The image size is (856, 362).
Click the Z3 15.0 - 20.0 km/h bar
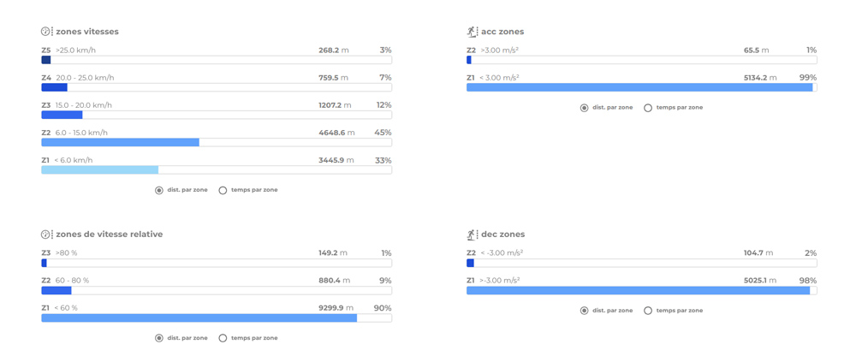pyautogui.click(x=62, y=115)
